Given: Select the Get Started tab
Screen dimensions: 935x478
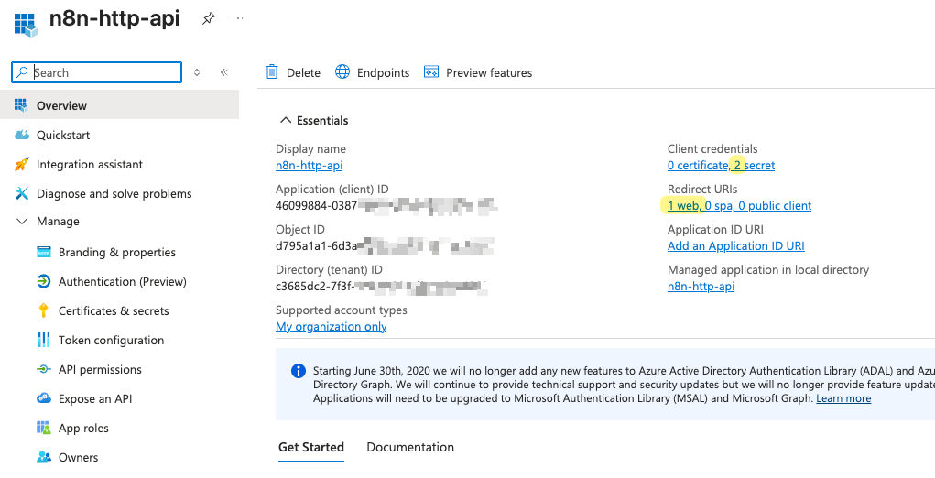Looking at the screenshot, I should [x=311, y=448].
